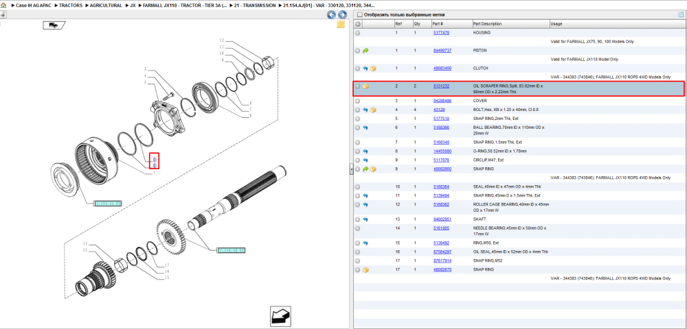
Task: Open the 21 - TRANSMISSION breadcrumb
Action: click(x=256, y=5)
